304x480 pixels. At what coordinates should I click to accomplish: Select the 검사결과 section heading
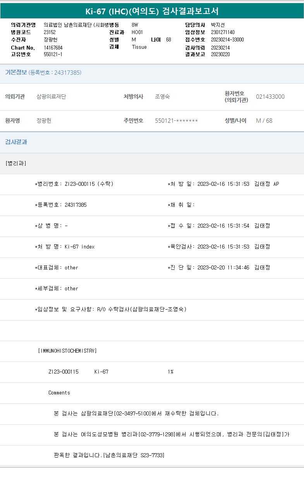click(16, 142)
